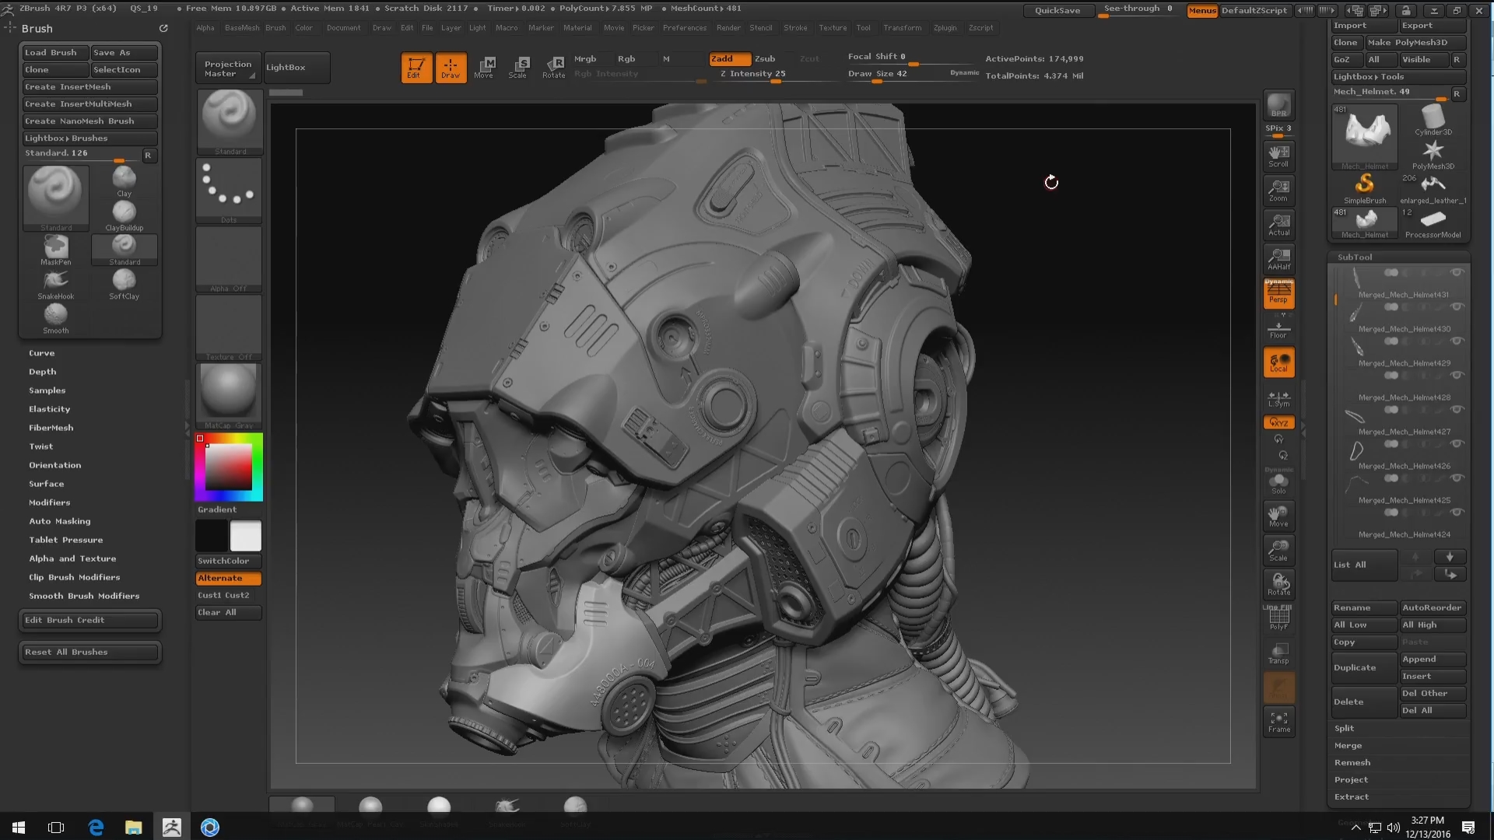Click the Duplicate subtool button

coord(1355,667)
